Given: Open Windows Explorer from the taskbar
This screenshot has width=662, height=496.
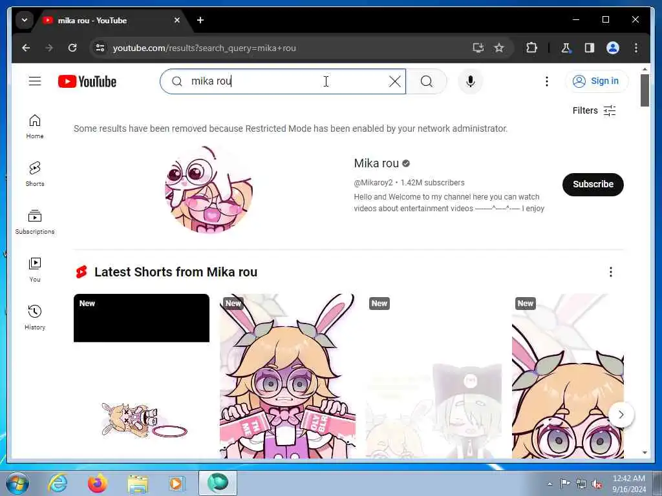Looking at the screenshot, I should click(x=138, y=483).
